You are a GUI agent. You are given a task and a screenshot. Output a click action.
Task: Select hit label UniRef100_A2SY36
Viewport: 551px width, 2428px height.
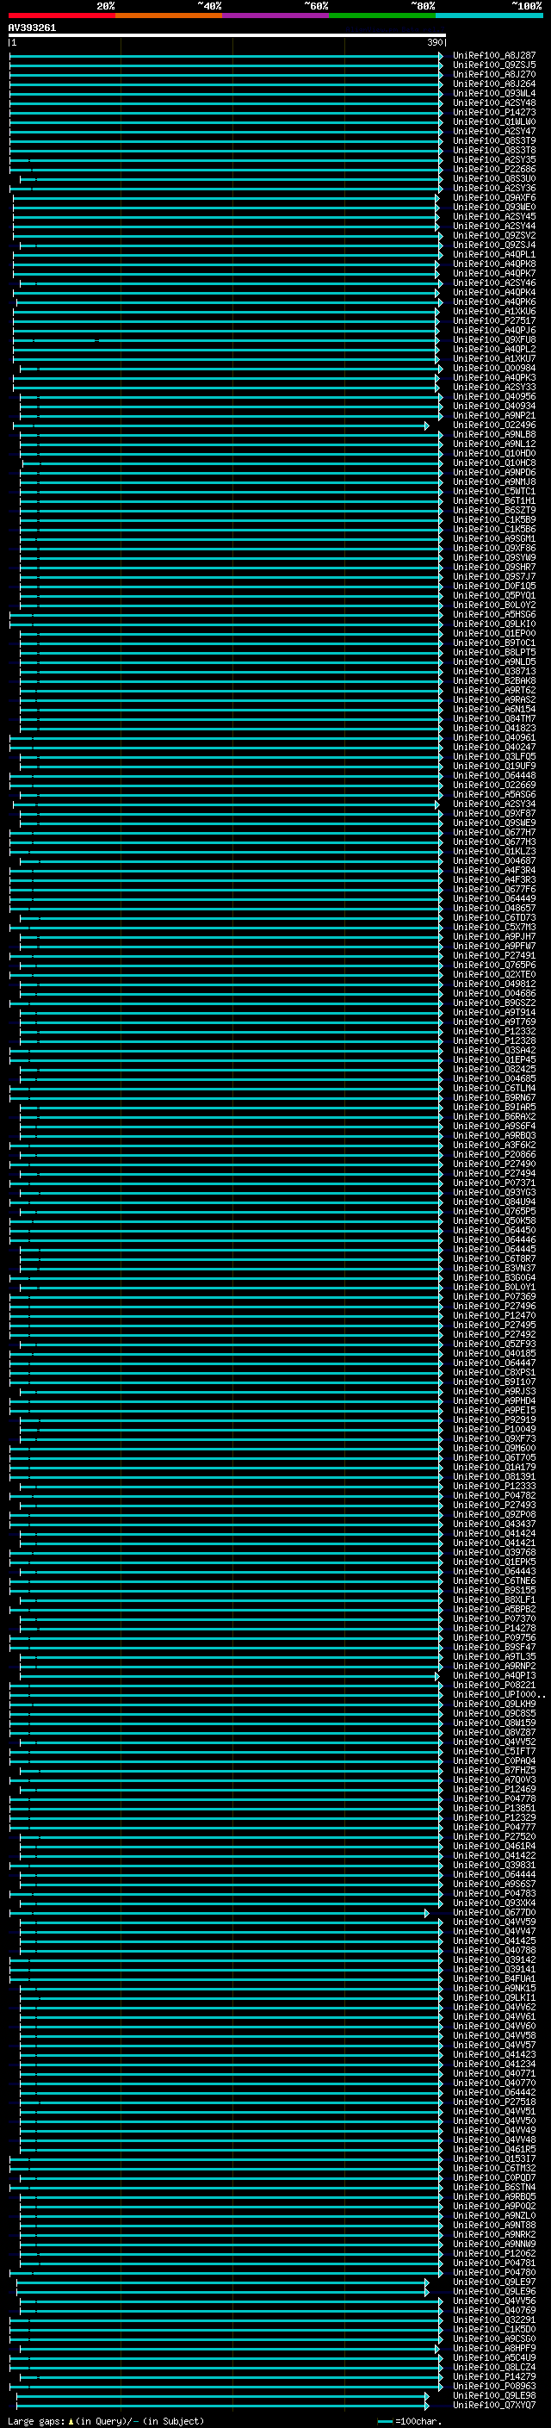click(494, 189)
